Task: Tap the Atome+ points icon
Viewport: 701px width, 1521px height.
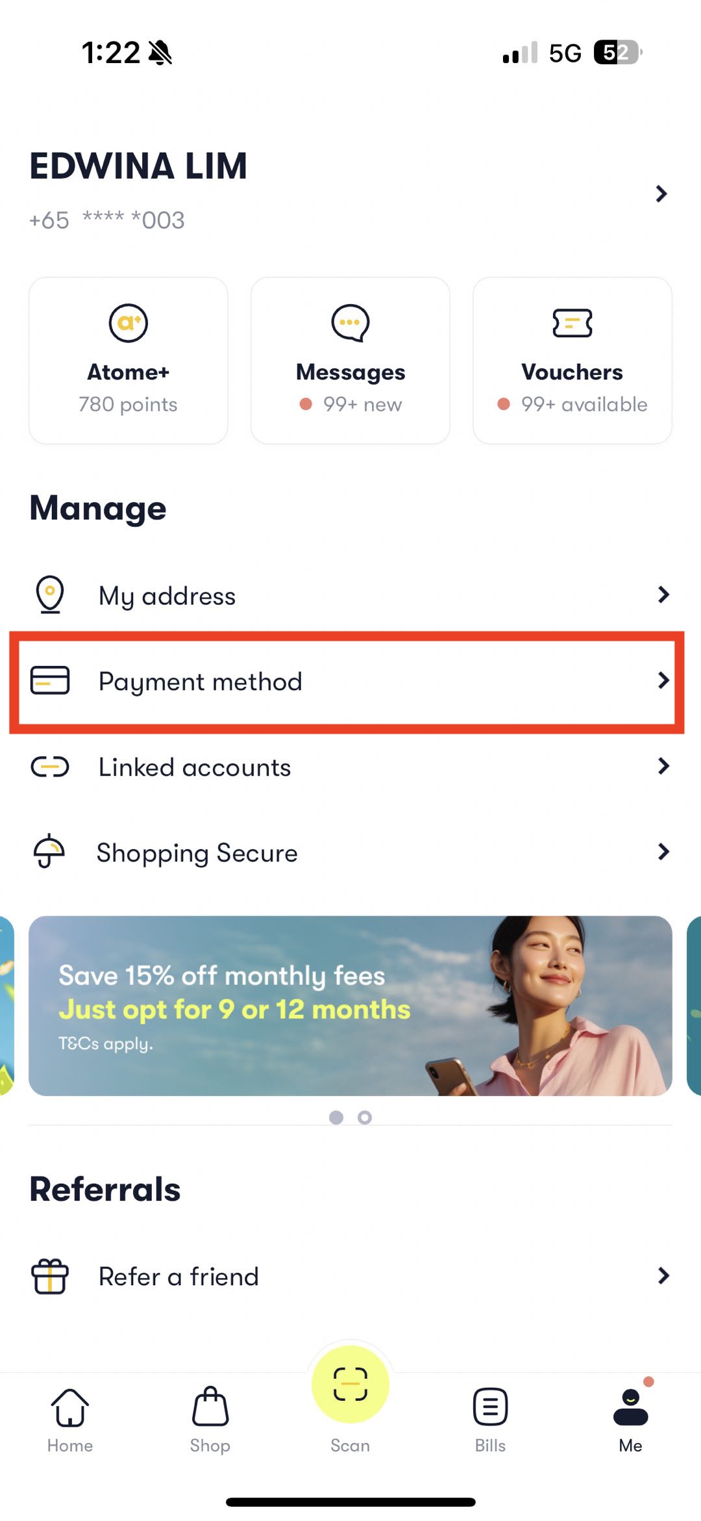Action: 129,323
